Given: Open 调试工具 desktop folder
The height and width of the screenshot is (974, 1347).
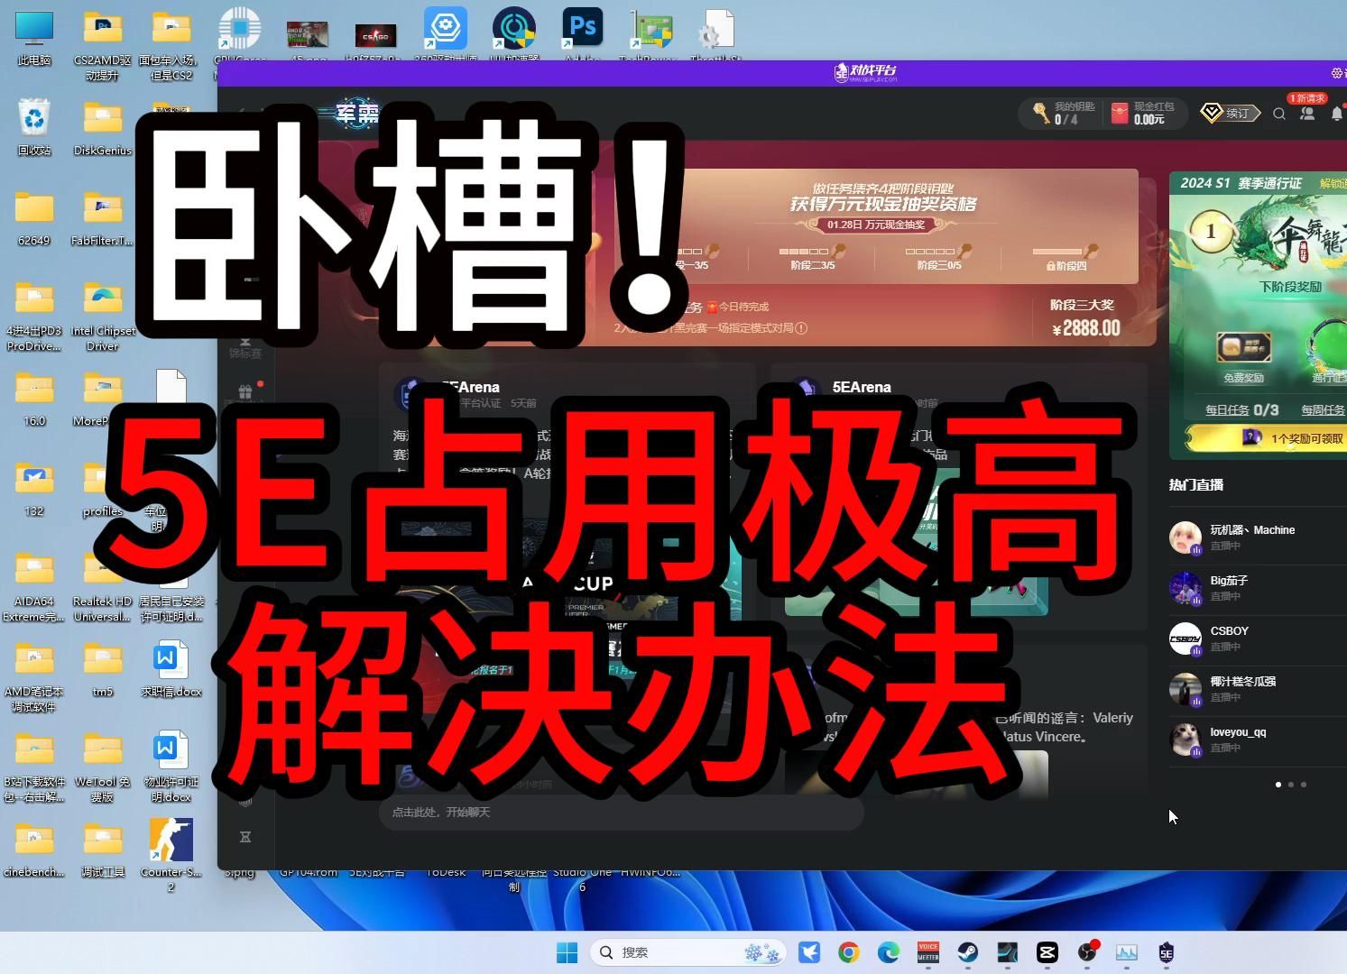Looking at the screenshot, I should pos(103,849).
